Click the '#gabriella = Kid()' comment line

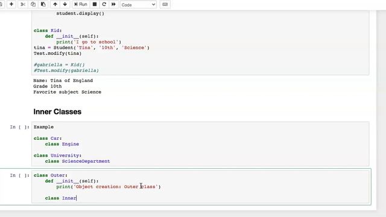point(59,64)
